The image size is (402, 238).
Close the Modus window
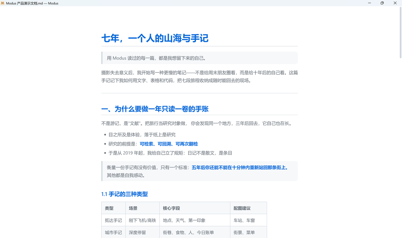(395, 3)
